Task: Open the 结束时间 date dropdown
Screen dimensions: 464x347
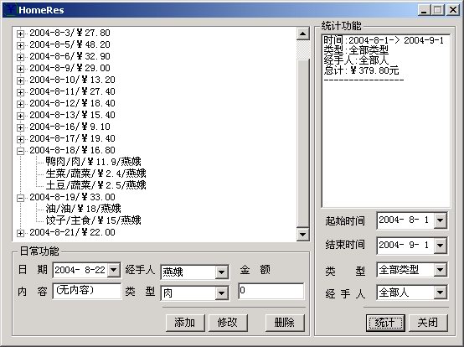Action: click(441, 245)
